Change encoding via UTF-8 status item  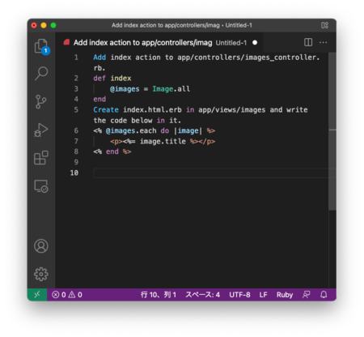239,295
